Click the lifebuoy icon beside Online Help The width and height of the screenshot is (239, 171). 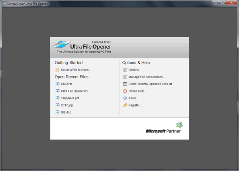(125, 91)
